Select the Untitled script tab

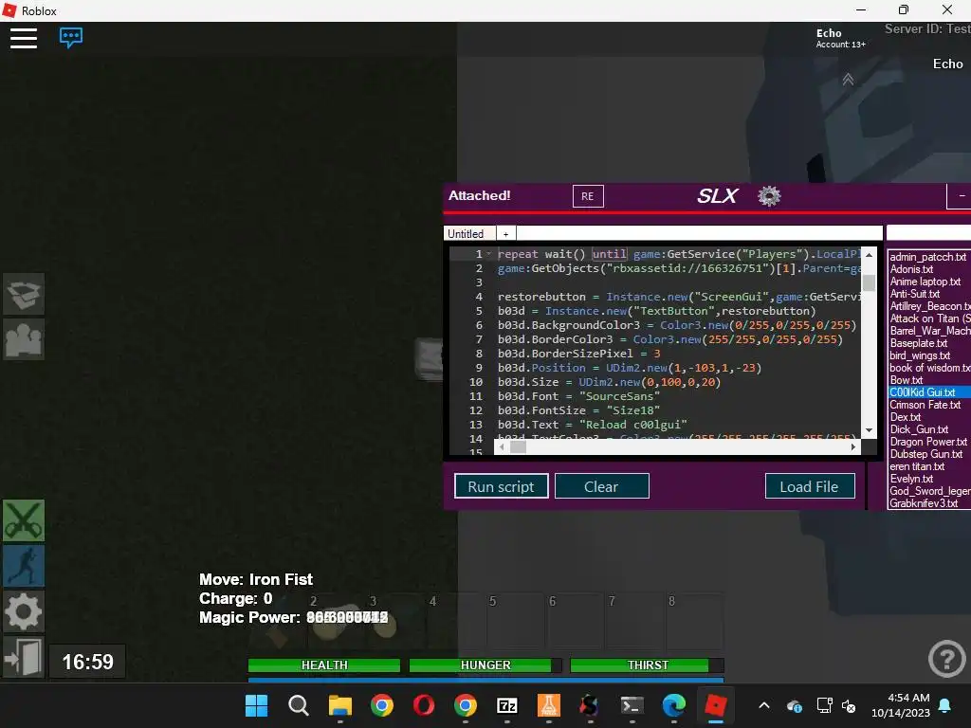pyautogui.click(x=469, y=233)
